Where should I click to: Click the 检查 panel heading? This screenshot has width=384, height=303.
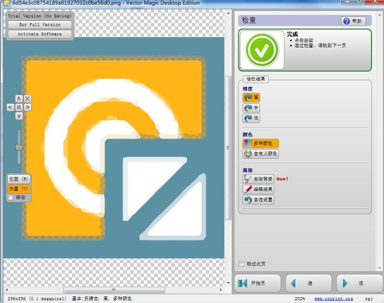click(x=249, y=20)
